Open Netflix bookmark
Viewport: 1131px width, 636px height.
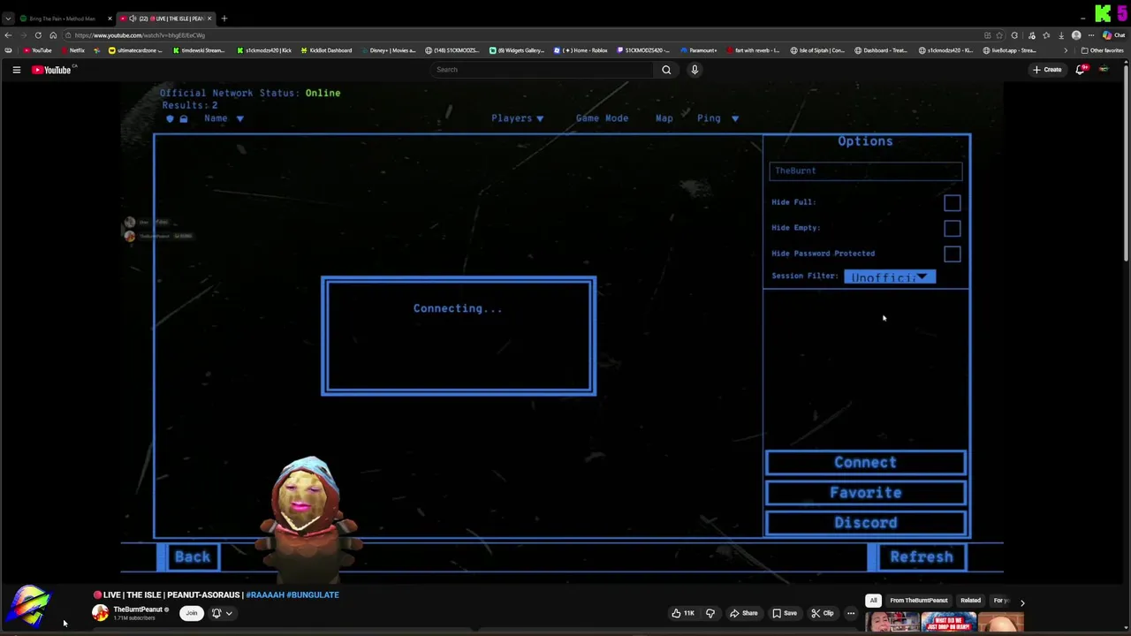73,50
